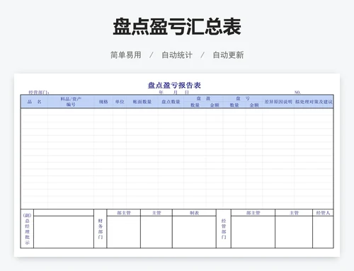
Task: Select the 帐面数量 column header
Action: click(142, 102)
